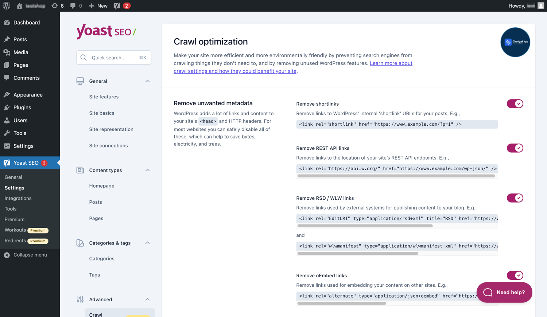This screenshot has width=547, height=317.
Task: Click the Tools wrench icon
Action: pyautogui.click(x=7, y=133)
